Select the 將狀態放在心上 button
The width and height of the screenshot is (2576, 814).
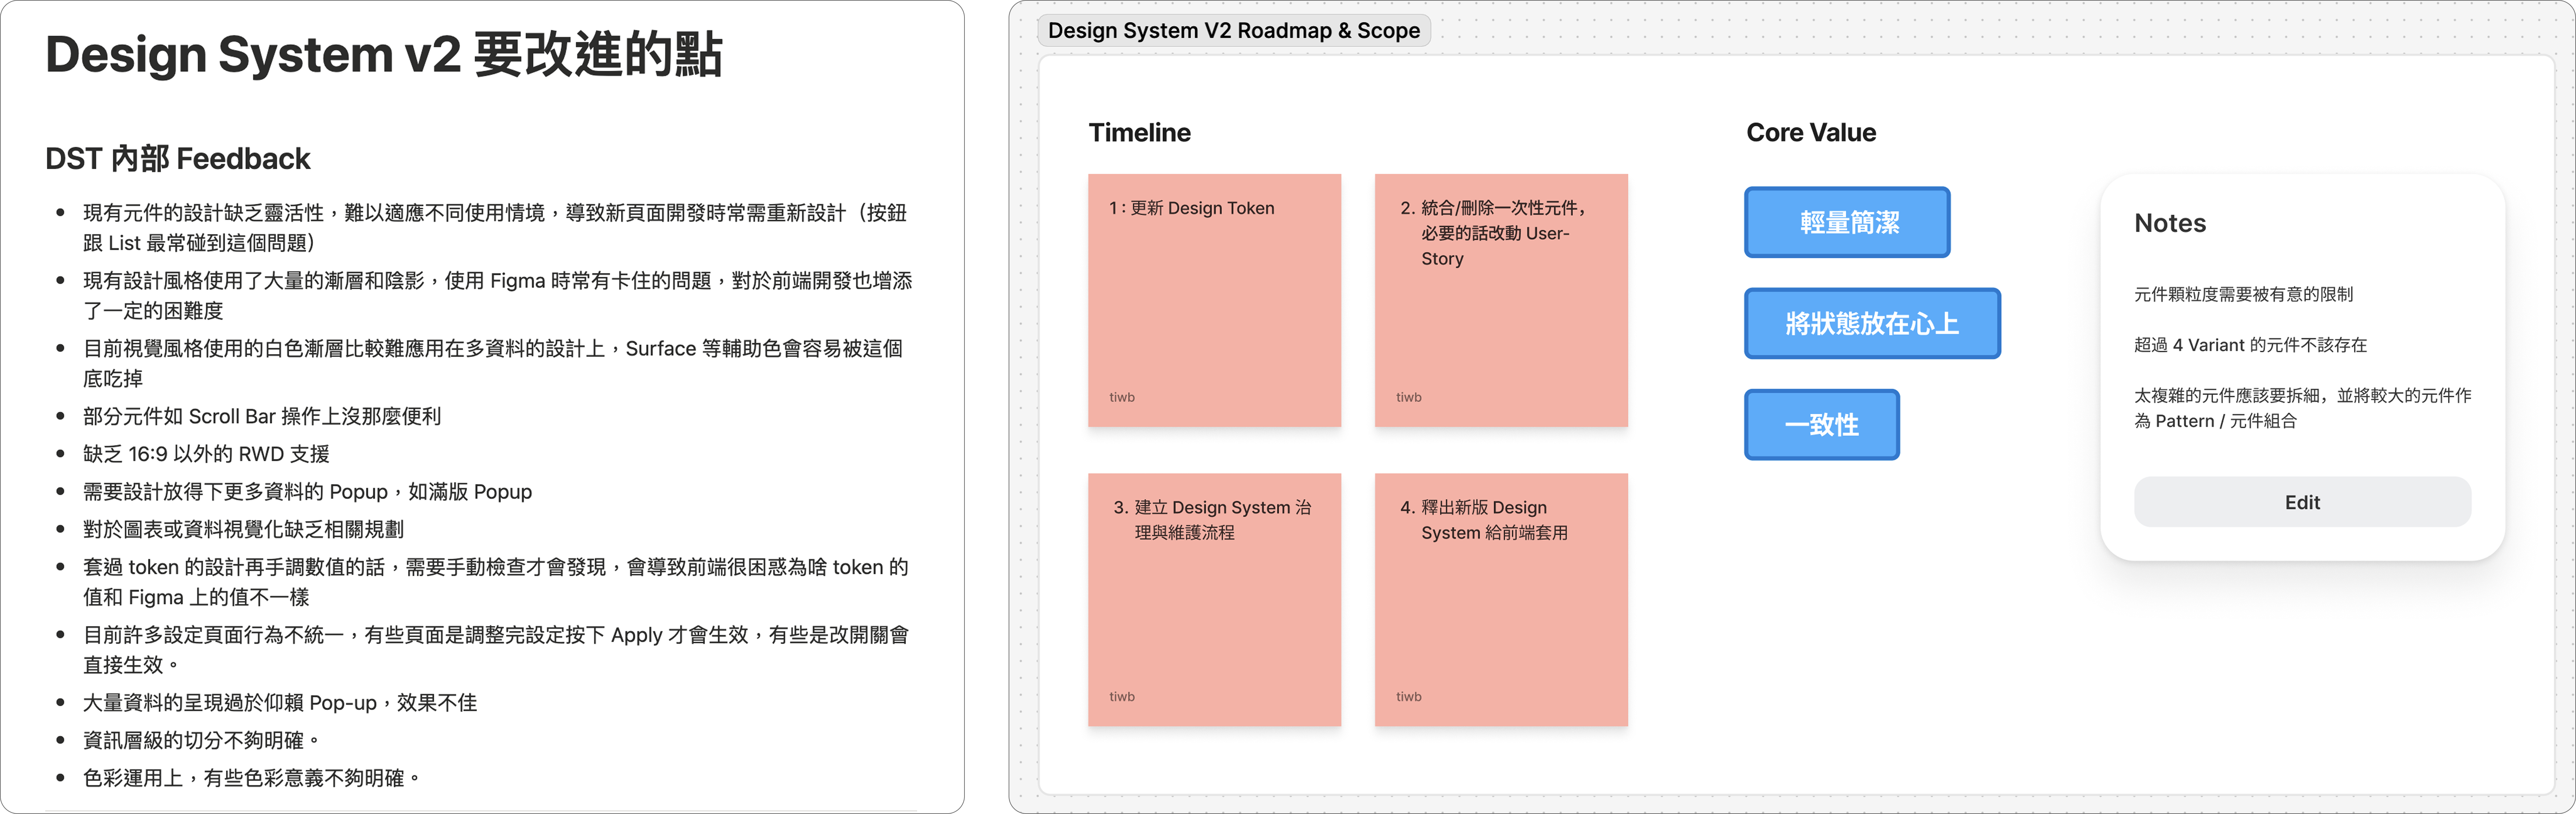(x=1872, y=323)
